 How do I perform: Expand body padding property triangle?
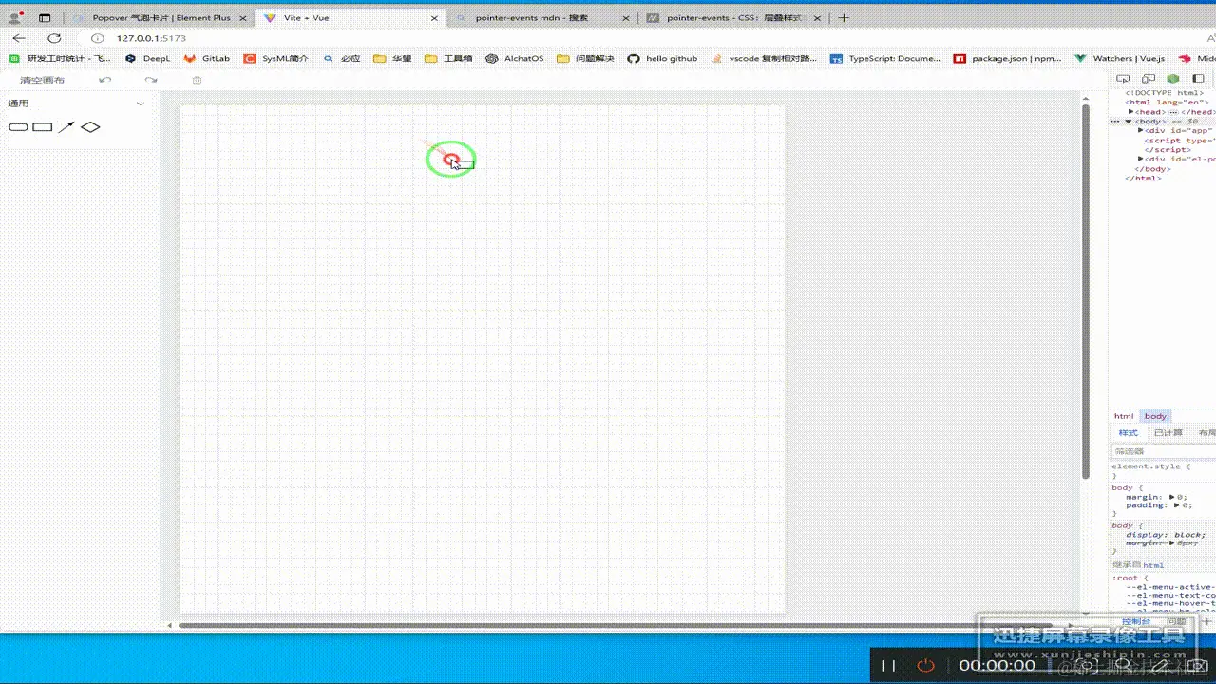pyautogui.click(x=1175, y=505)
